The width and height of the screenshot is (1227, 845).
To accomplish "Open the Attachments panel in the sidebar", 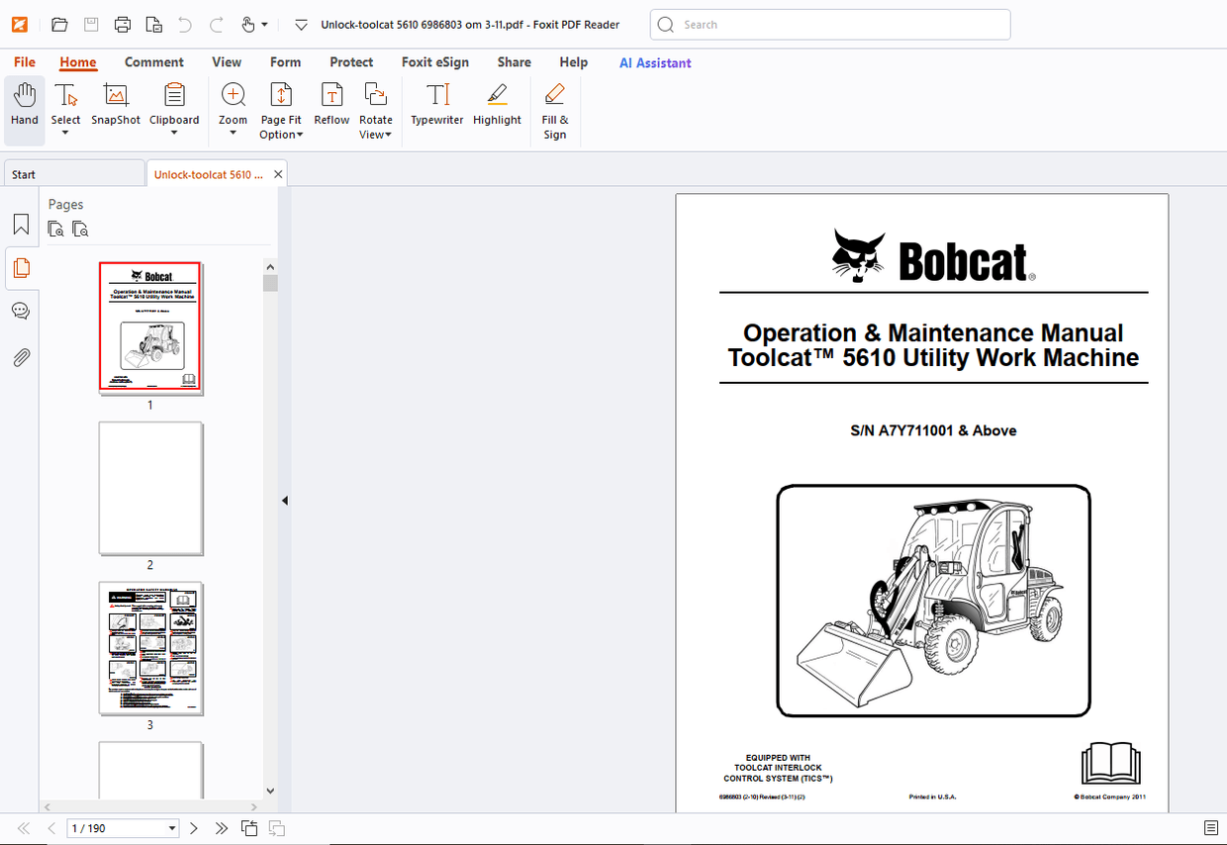I will click(21, 357).
